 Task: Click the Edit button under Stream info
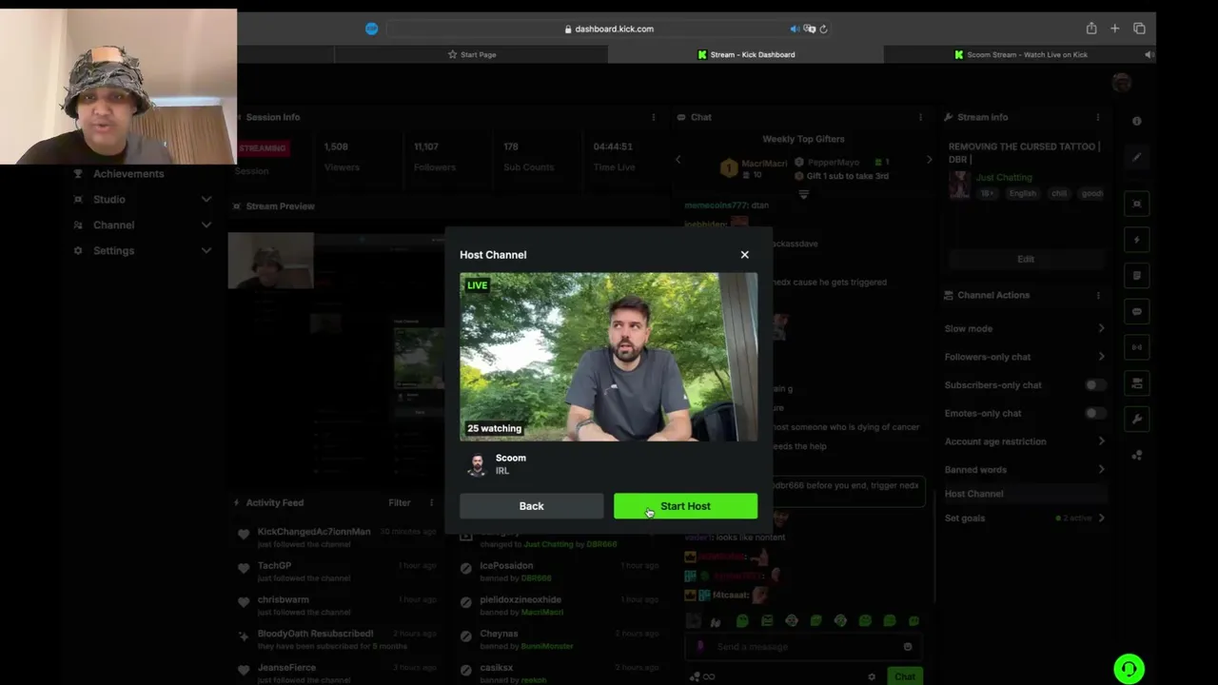tap(1025, 259)
